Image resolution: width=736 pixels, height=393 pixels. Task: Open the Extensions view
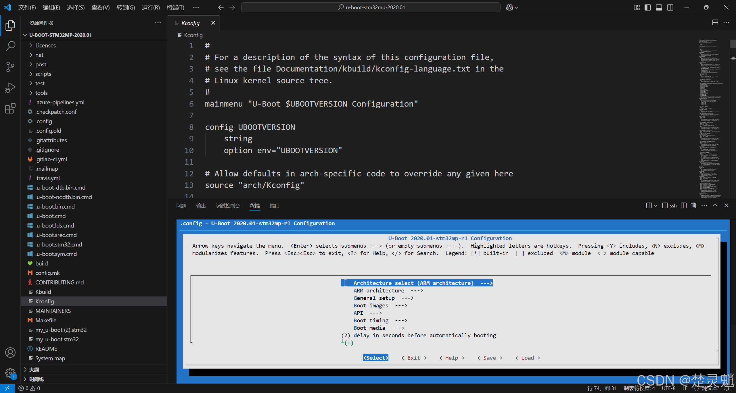coord(10,108)
